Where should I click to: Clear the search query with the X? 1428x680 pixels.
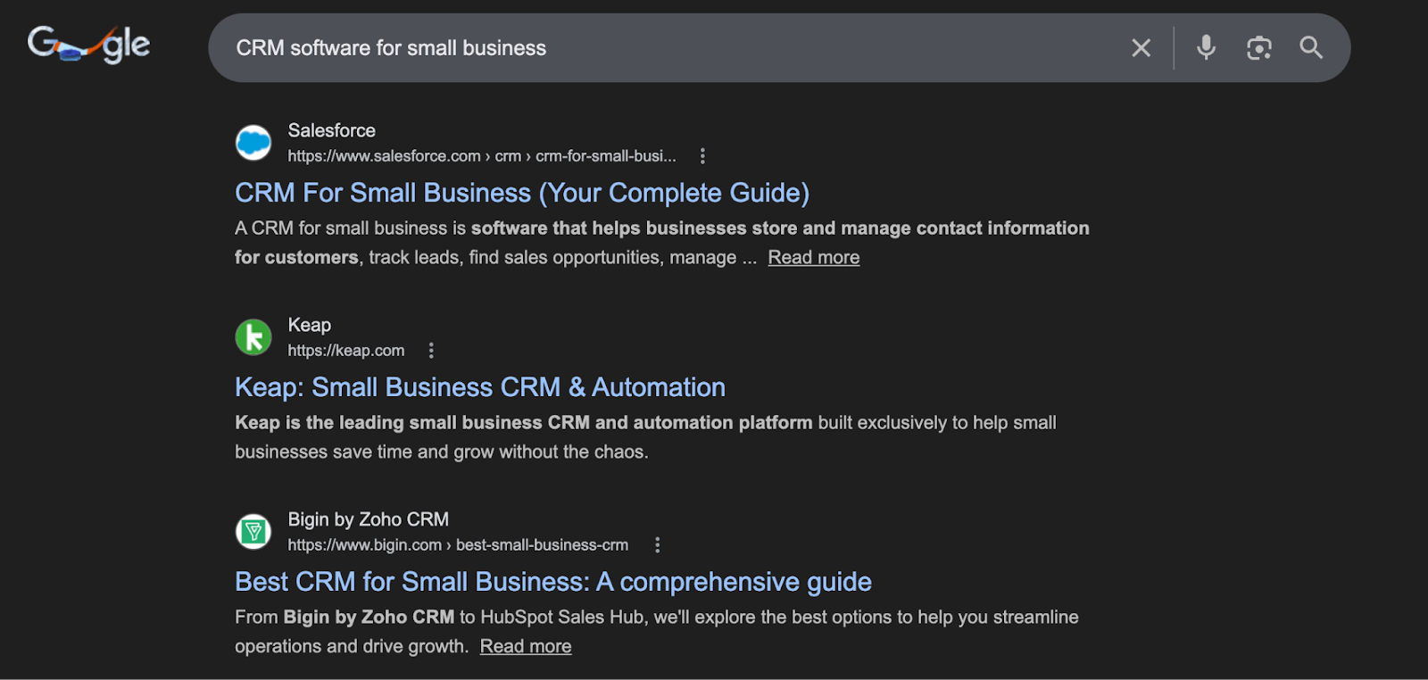pos(1141,48)
